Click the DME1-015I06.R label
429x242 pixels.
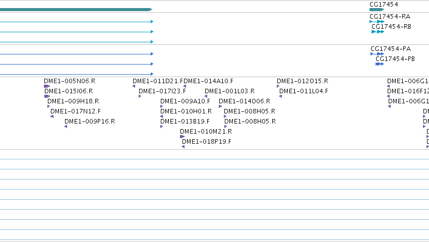[69, 91]
